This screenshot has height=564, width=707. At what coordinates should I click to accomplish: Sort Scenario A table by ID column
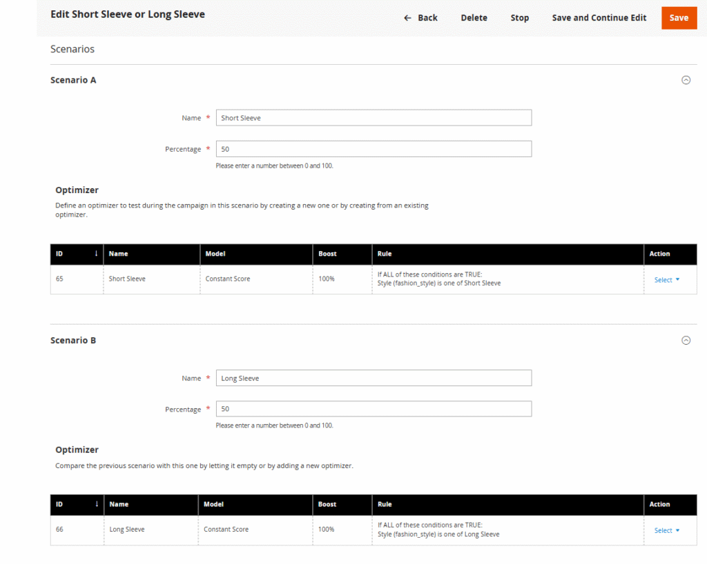77,254
